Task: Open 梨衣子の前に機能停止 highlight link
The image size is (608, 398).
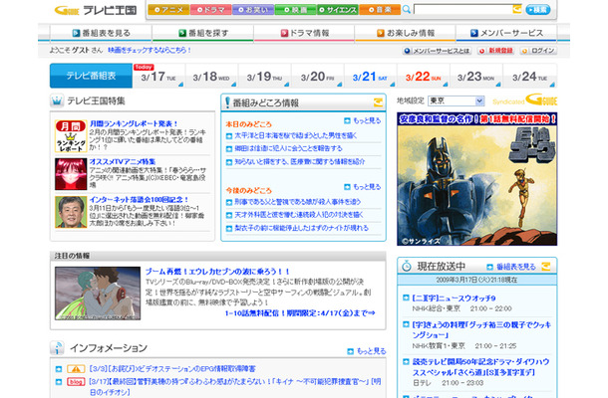Action: tap(301, 228)
